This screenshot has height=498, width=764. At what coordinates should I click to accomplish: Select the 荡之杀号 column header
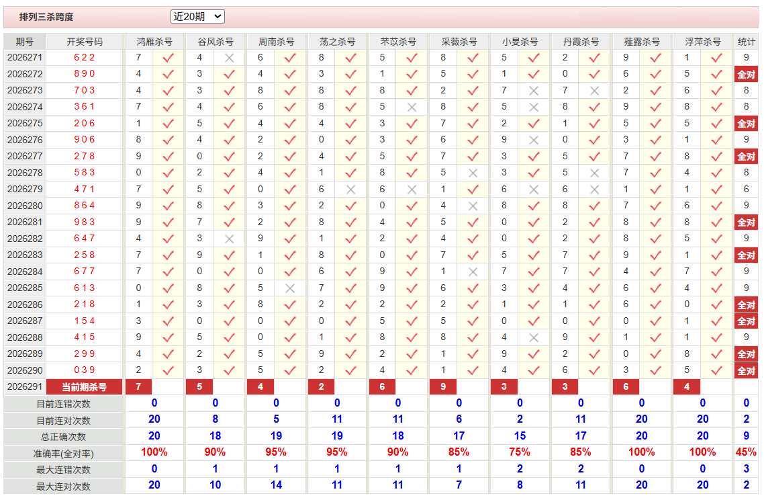coord(337,42)
